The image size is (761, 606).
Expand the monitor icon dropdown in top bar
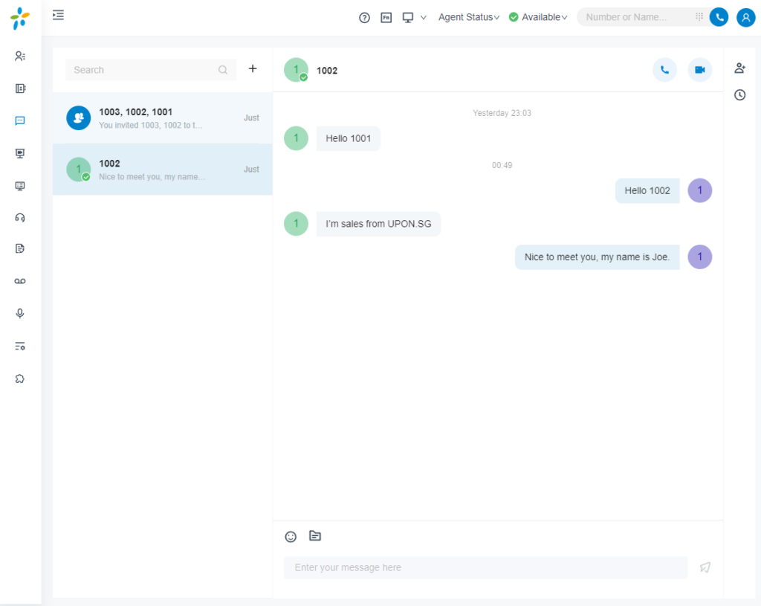tap(425, 16)
